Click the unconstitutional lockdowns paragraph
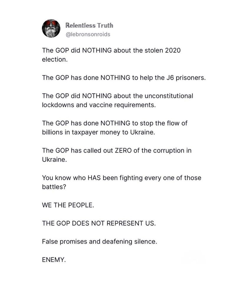The width and height of the screenshot is (248, 283). pyautogui.click(x=117, y=101)
